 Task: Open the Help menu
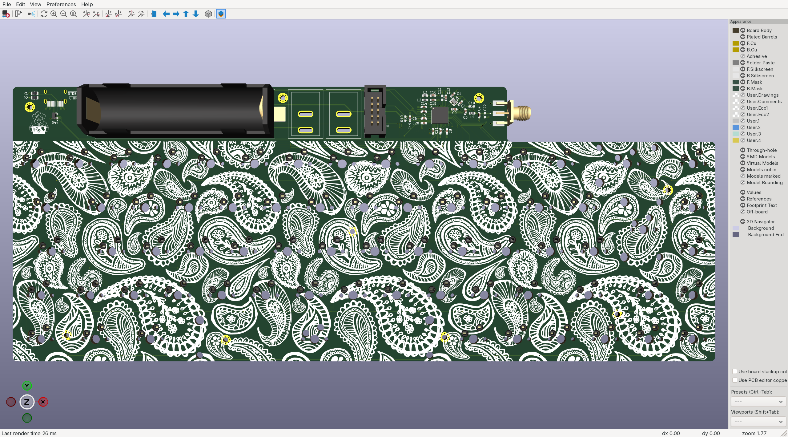pos(87,4)
